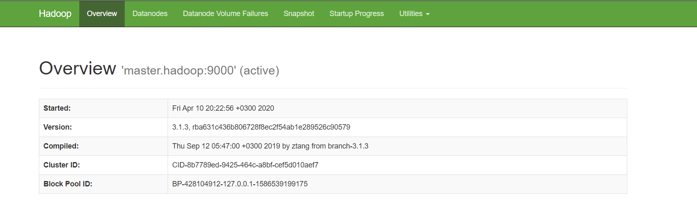Screen dimensions: 697x209
Task: Select the Overview tab in navbar
Action: point(102,14)
